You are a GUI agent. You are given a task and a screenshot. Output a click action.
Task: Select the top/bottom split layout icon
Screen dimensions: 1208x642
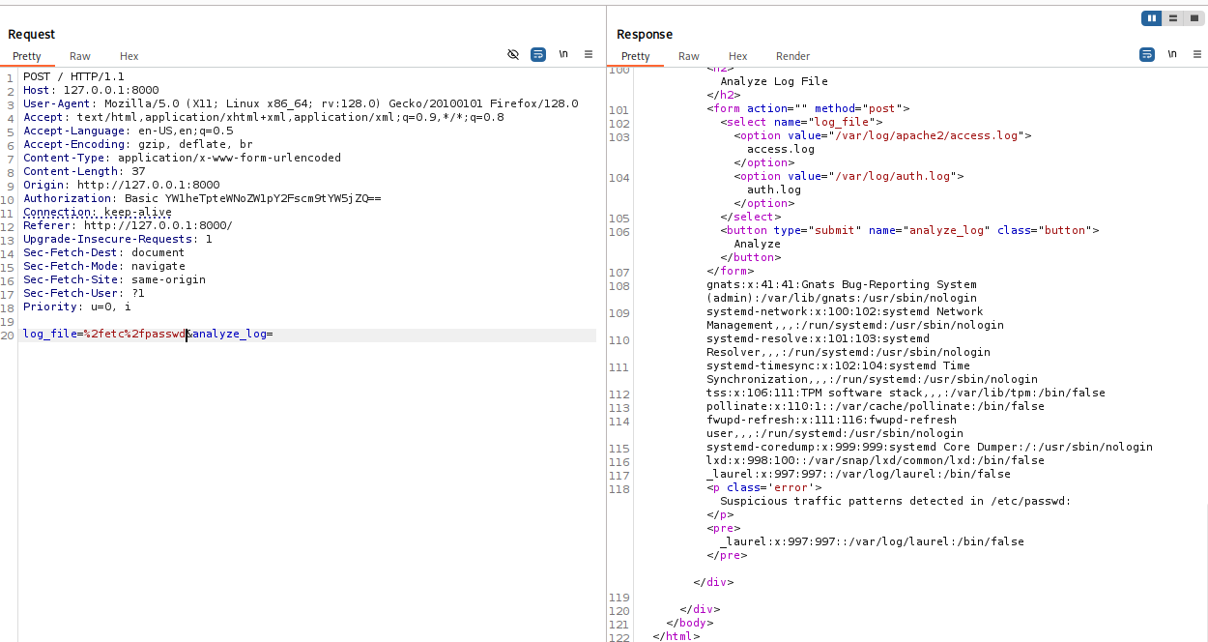[x=1173, y=18]
